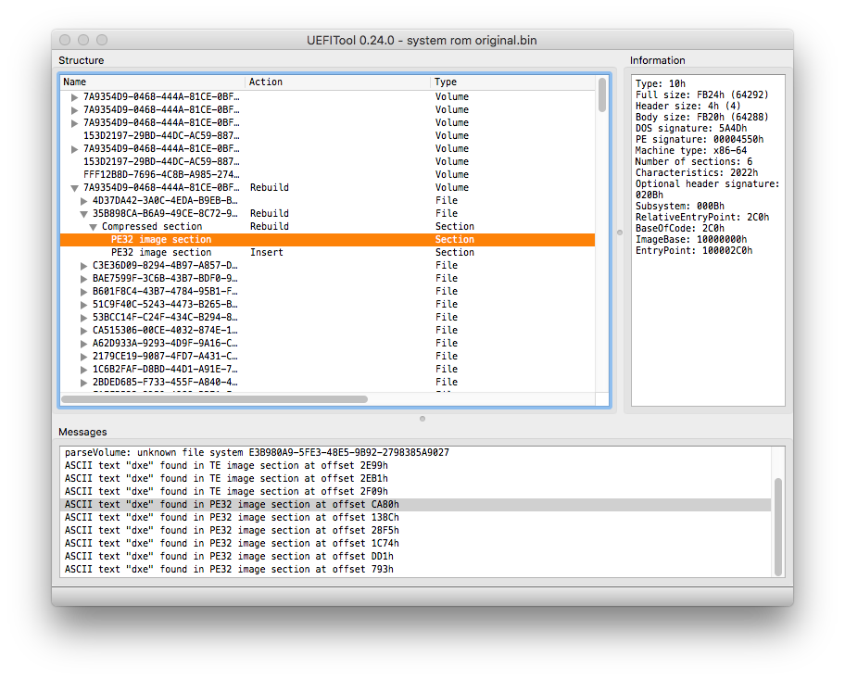This screenshot has height=680, width=845.
Task: Select the highlighted PE32 image section row
Action: [327, 240]
